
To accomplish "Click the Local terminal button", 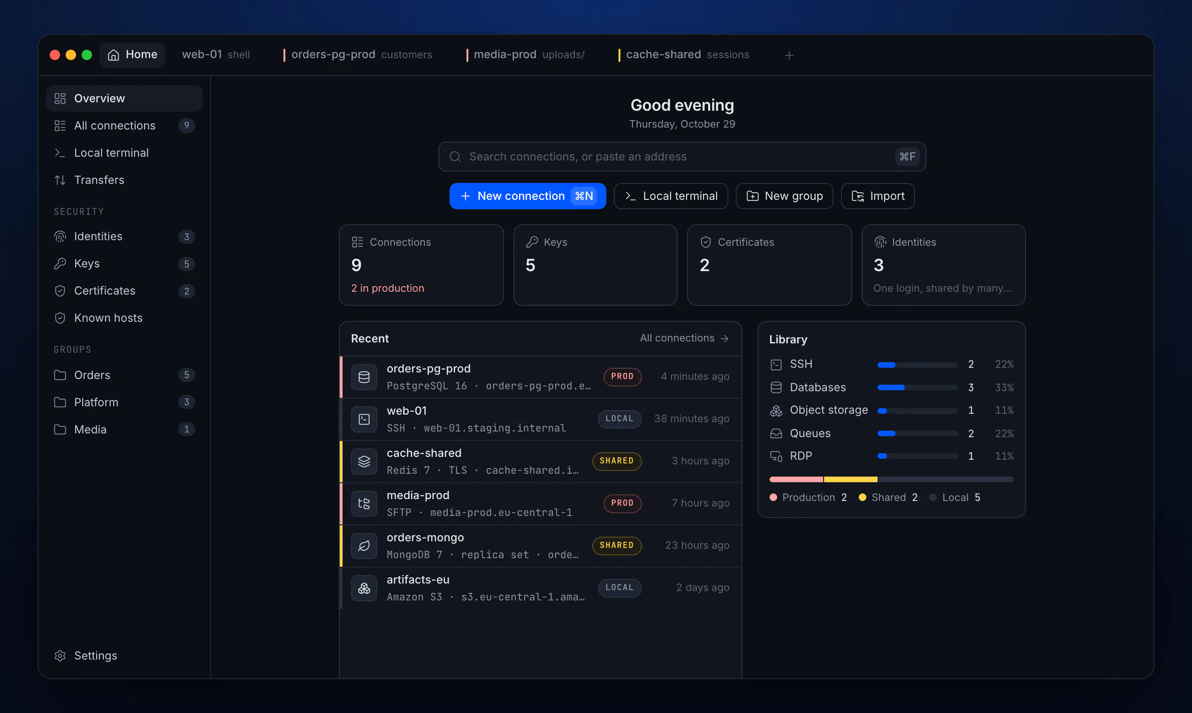I will click(x=671, y=196).
